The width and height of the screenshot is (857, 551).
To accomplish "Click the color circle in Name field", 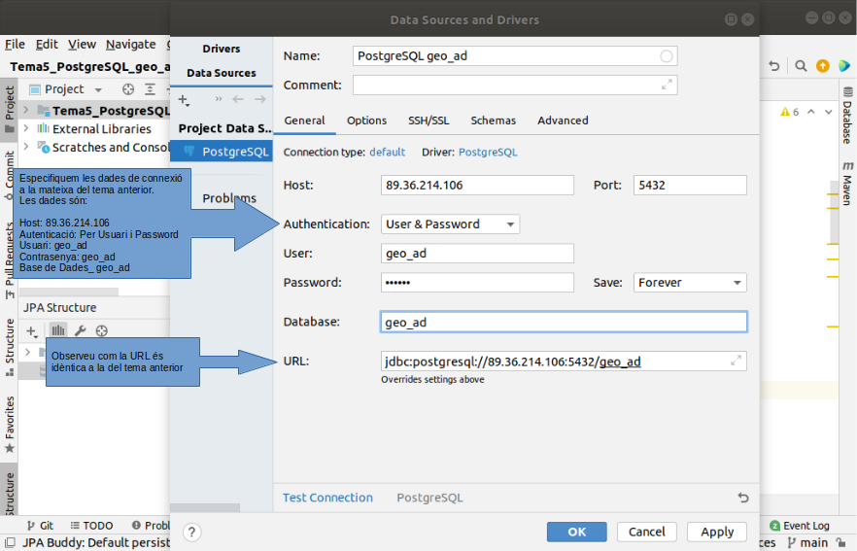I will point(667,56).
